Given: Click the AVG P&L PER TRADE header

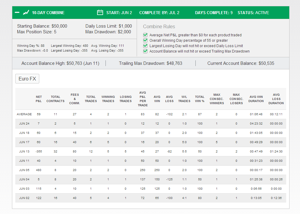Looking at the screenshot, I should pyautogui.click(x=143, y=99).
